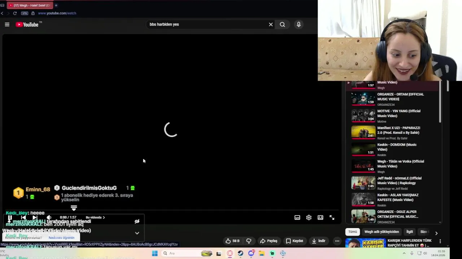Expand the gift leaderboard handle

point(74,208)
